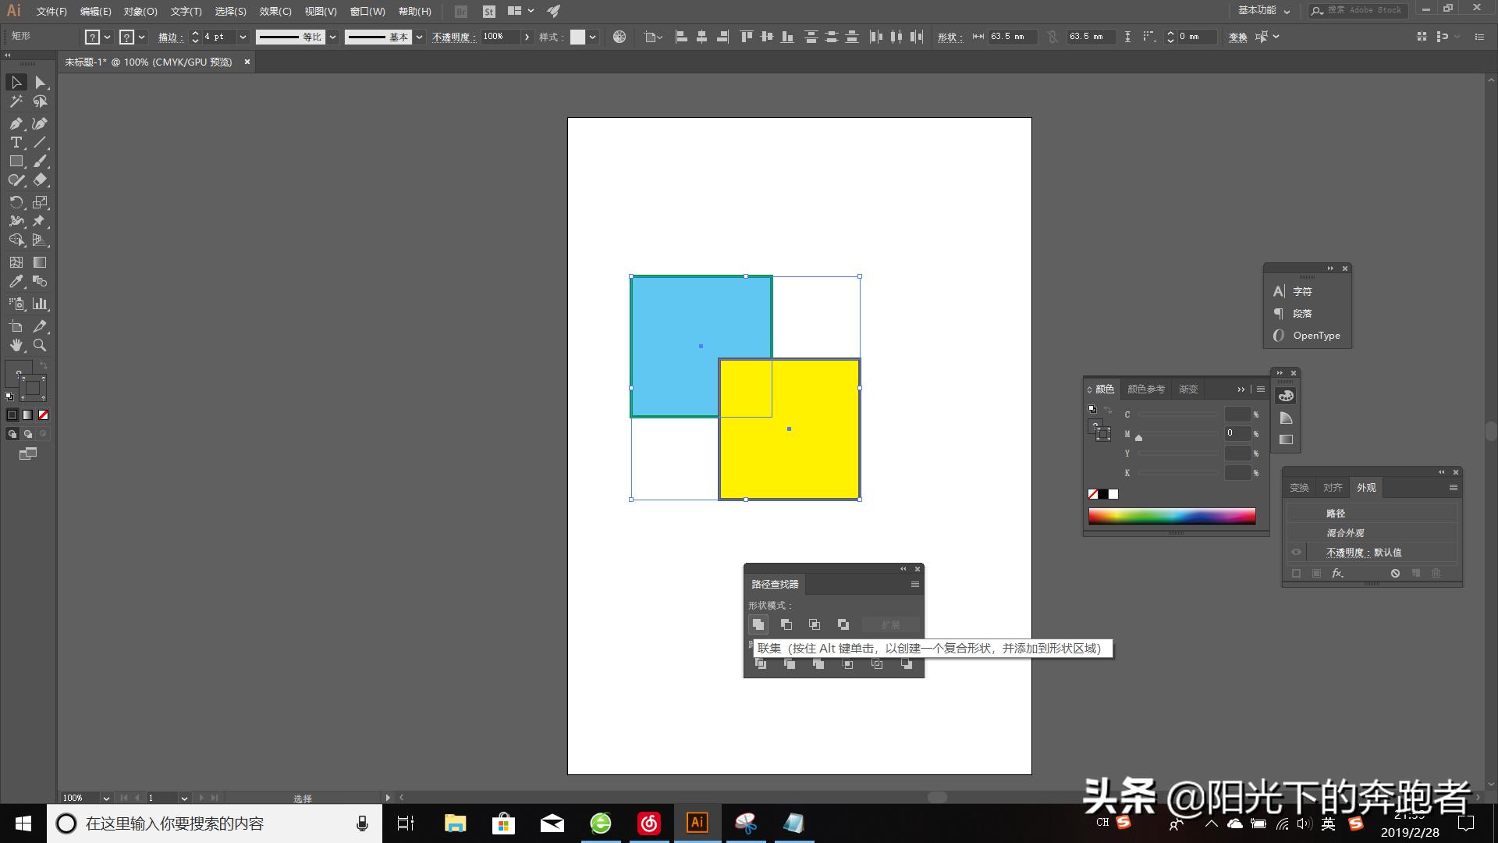Viewport: 1498px width, 843px height.
Task: Open the 基本功能 workspace switcher
Action: (x=1264, y=10)
